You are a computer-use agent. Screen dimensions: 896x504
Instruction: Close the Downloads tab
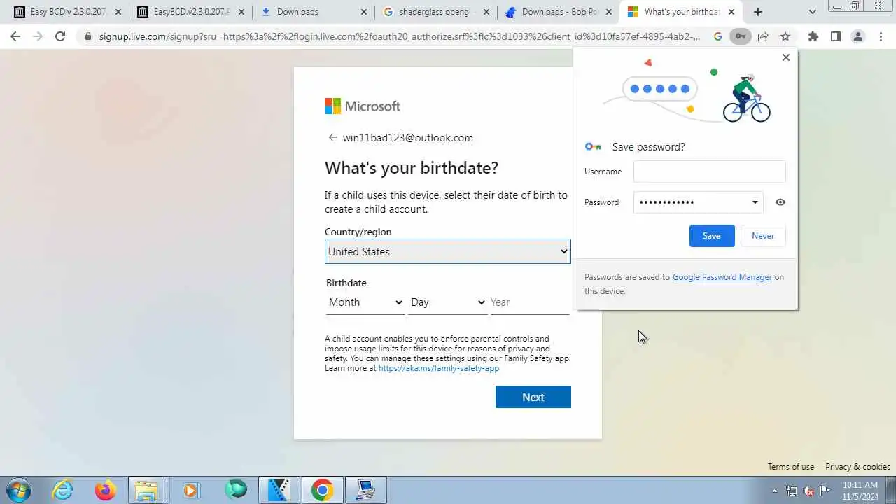click(363, 12)
